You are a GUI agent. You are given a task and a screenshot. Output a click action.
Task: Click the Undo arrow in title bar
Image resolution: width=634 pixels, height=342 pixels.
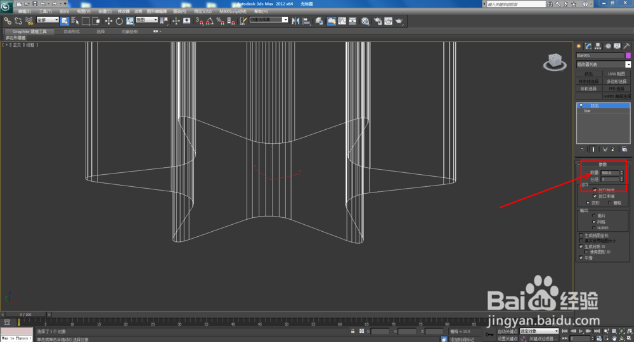tap(43, 4)
